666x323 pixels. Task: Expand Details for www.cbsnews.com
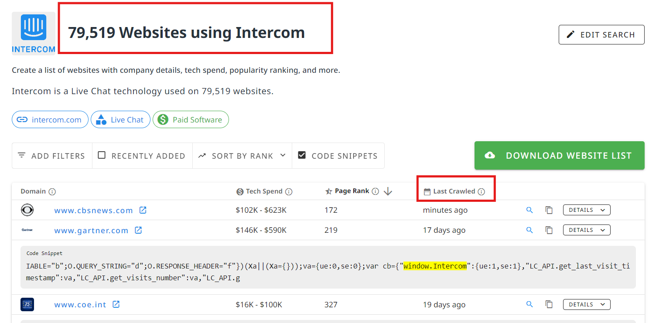[587, 210]
